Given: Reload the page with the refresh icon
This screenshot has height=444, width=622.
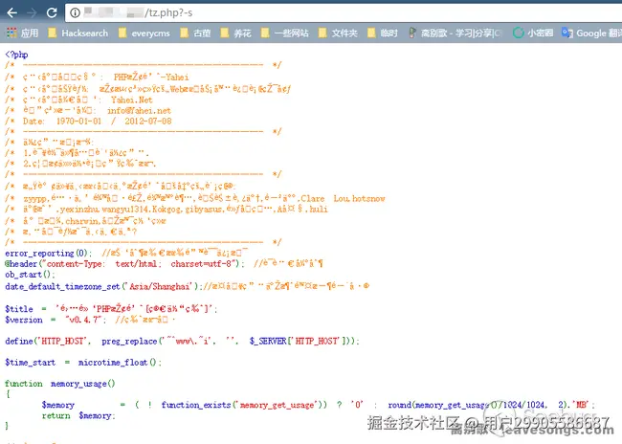Looking at the screenshot, I should click(52, 12).
